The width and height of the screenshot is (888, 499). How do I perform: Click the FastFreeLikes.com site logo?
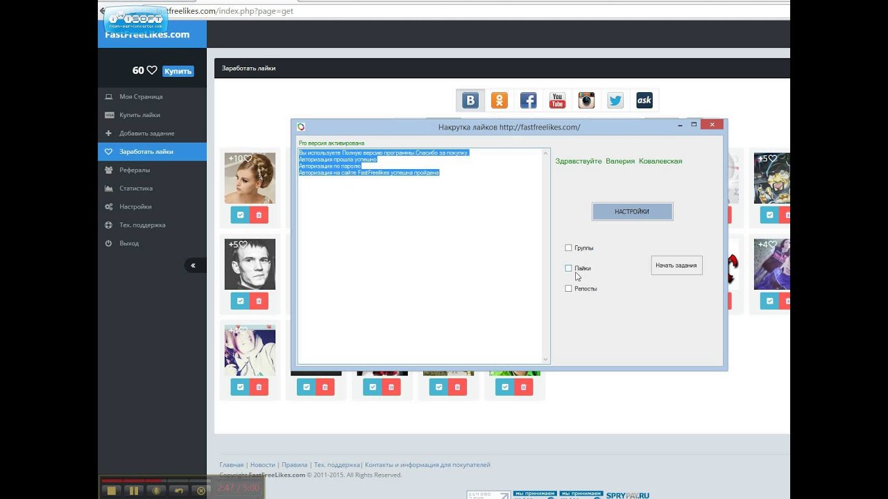click(147, 34)
